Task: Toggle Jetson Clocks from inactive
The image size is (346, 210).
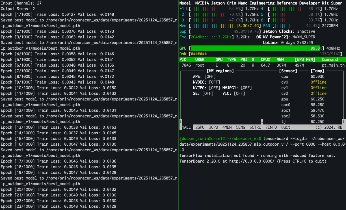Action: (x=307, y=31)
